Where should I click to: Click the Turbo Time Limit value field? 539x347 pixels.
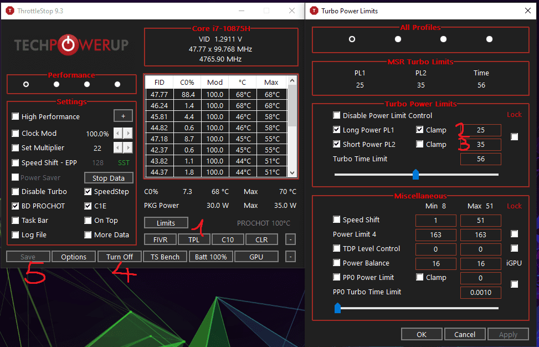point(481,159)
